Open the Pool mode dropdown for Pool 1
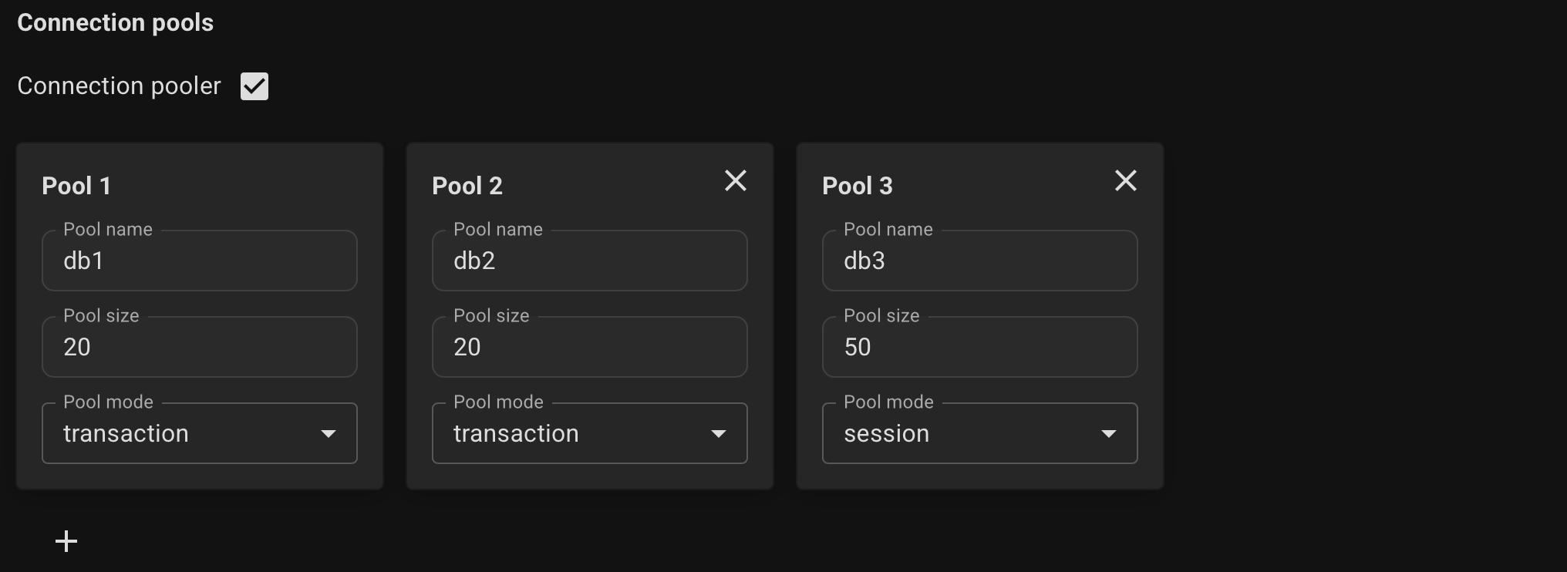The image size is (1567, 572). [199, 433]
